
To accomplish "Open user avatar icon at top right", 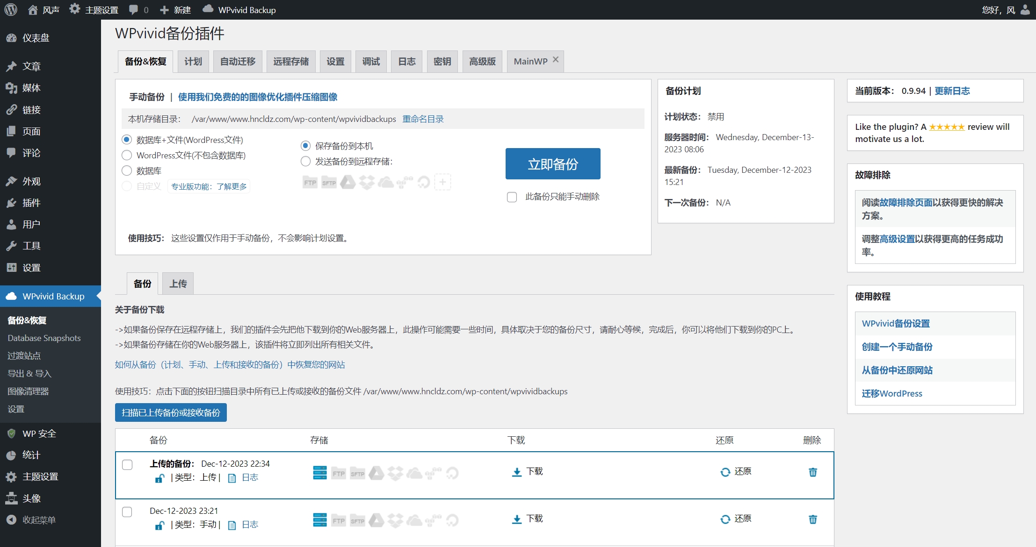I will coord(1025,10).
